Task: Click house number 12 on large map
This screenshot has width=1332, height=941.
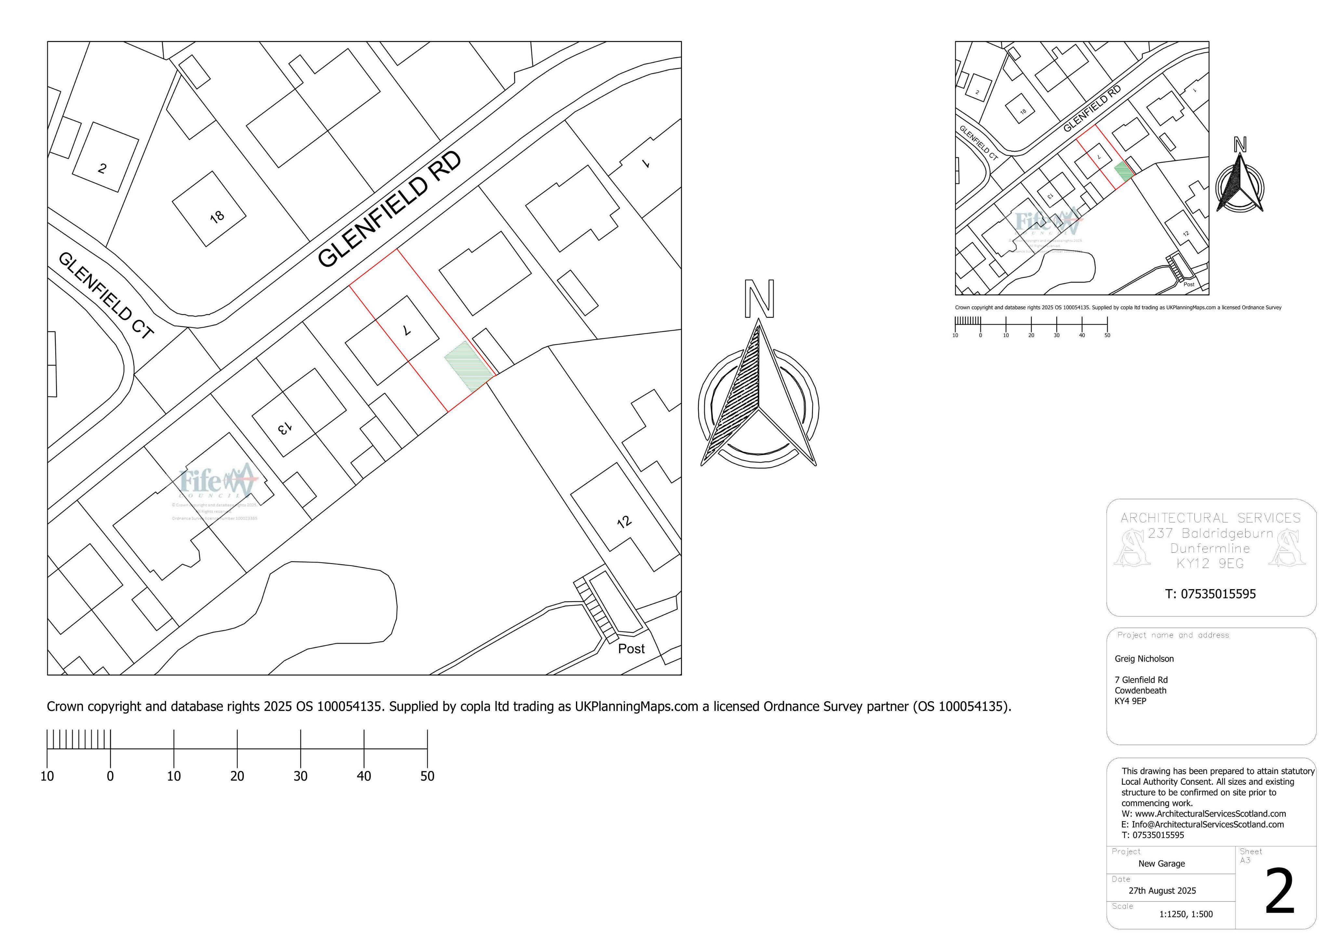Action: 624,522
